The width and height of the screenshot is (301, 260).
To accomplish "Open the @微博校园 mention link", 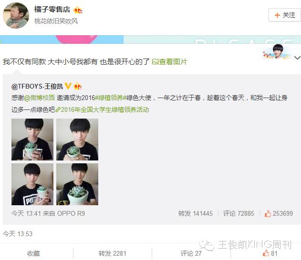I will pos(39,98).
